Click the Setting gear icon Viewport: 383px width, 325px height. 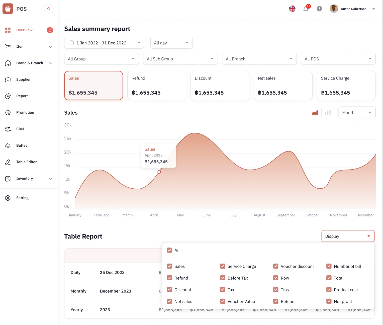pos(8,198)
